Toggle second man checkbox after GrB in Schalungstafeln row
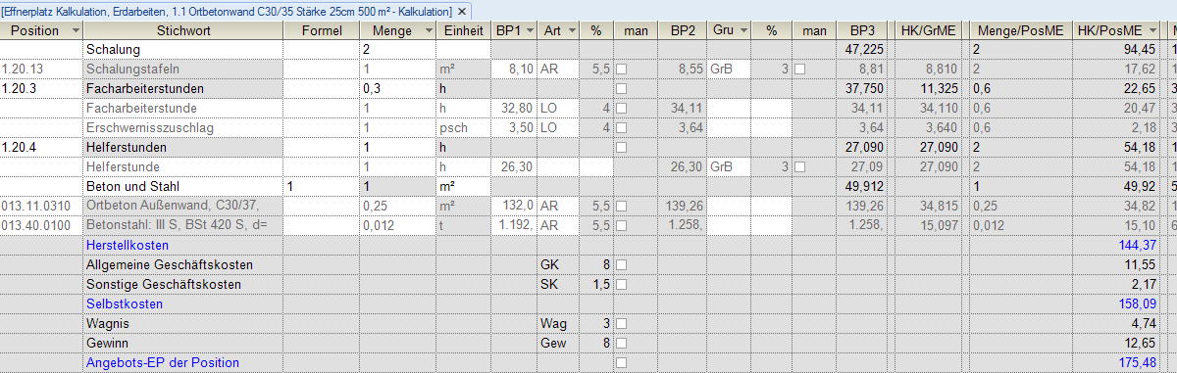Viewport: 1177px width, 373px height. (799, 70)
